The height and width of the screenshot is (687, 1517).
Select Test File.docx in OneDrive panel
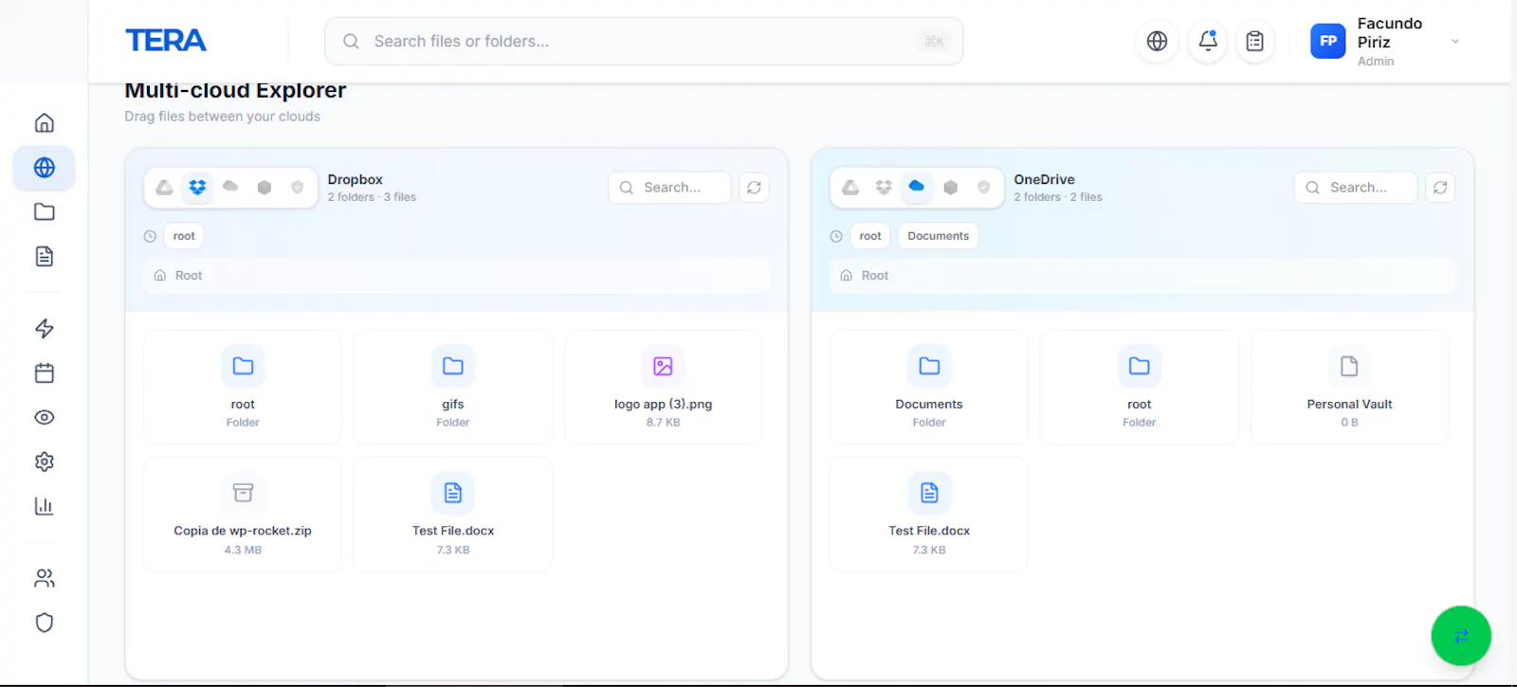point(929,515)
